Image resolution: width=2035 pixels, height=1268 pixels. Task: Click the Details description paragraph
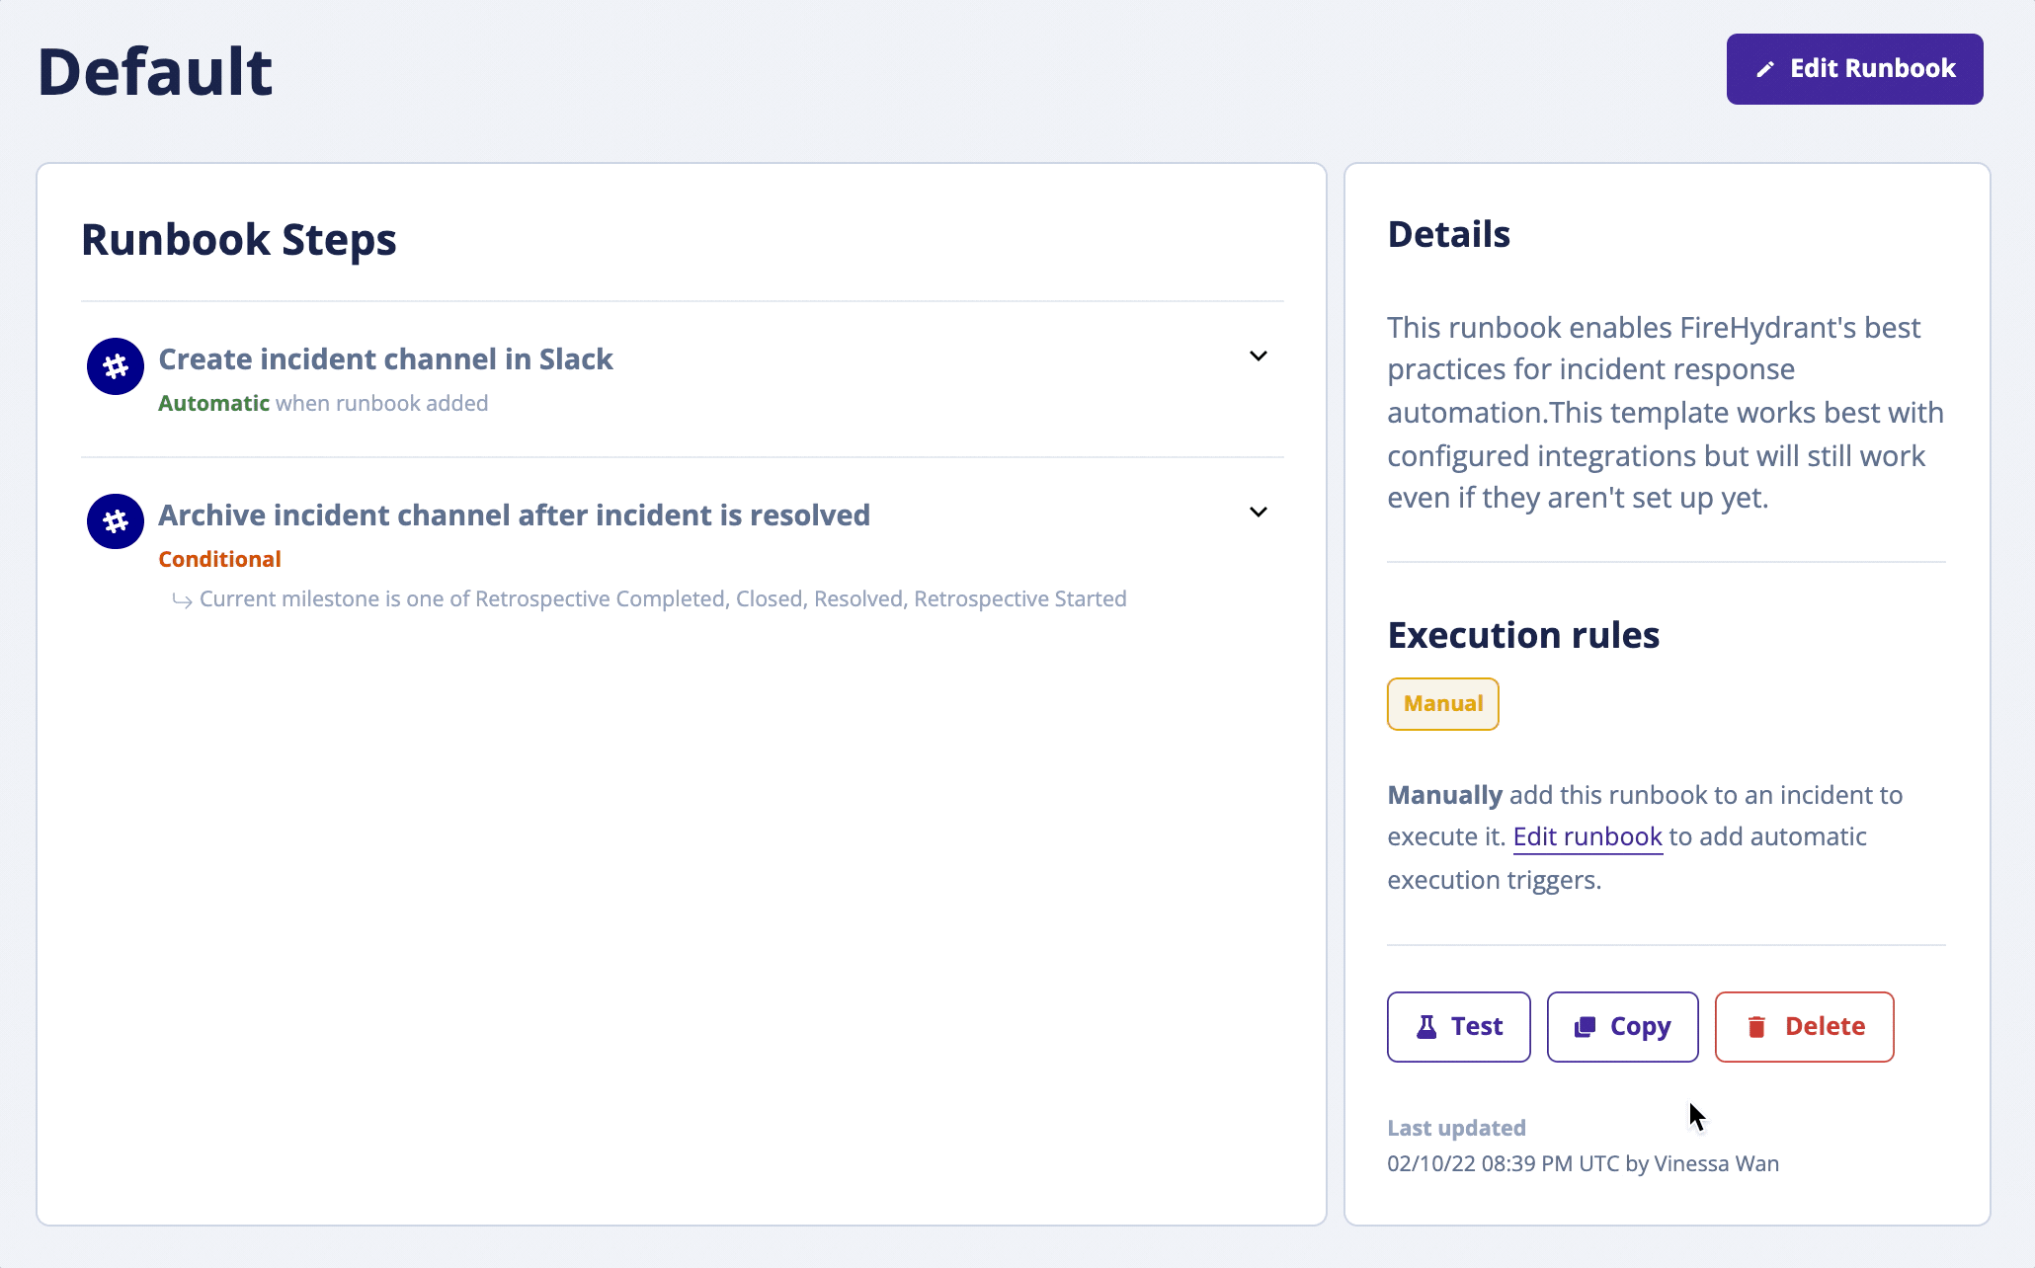pyautogui.click(x=1665, y=413)
